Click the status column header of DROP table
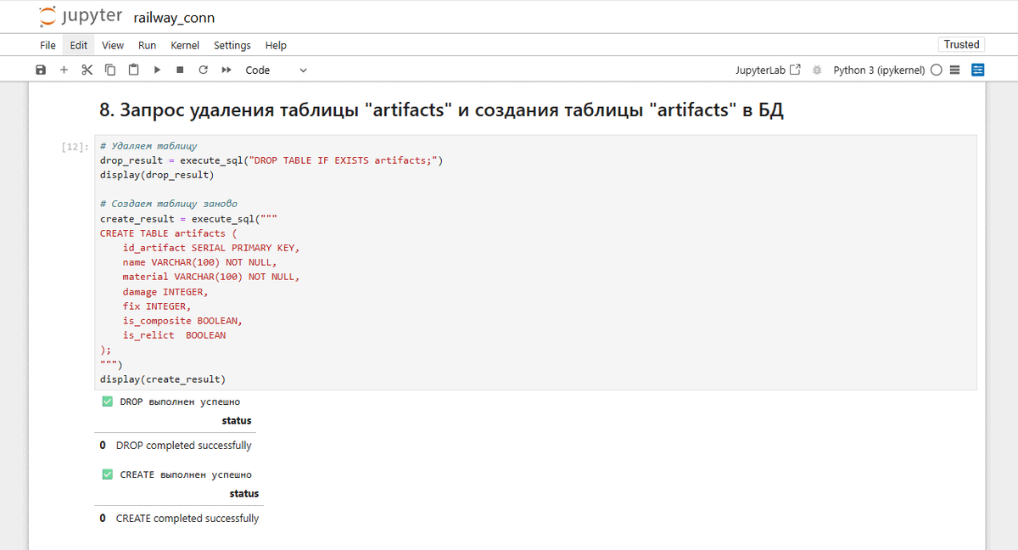1018x550 pixels. click(237, 420)
